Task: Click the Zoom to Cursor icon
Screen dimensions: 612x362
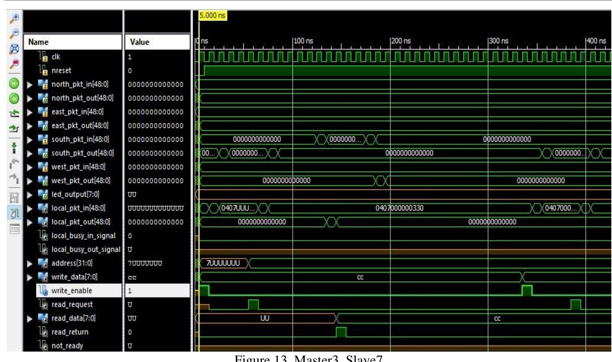Action: 15,63
